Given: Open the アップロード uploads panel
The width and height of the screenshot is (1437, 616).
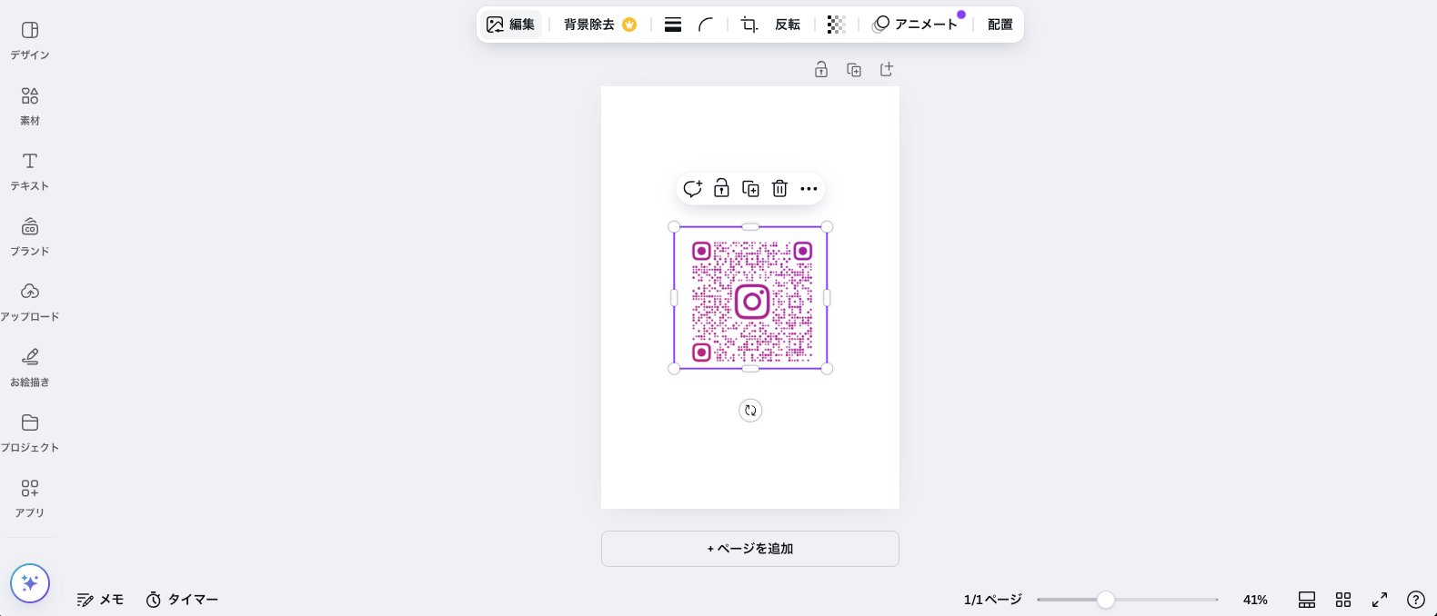Looking at the screenshot, I should pyautogui.click(x=30, y=303).
